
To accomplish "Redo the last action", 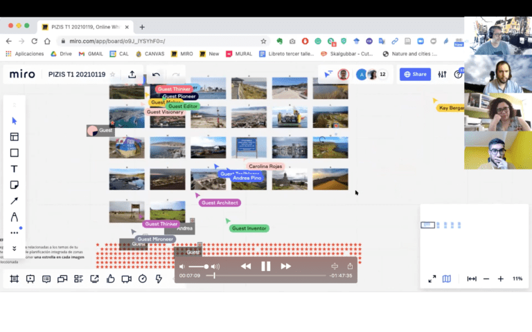I will [176, 75].
